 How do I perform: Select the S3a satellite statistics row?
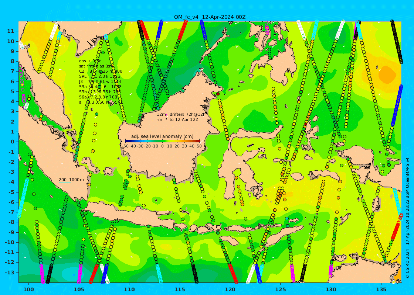click(100, 87)
